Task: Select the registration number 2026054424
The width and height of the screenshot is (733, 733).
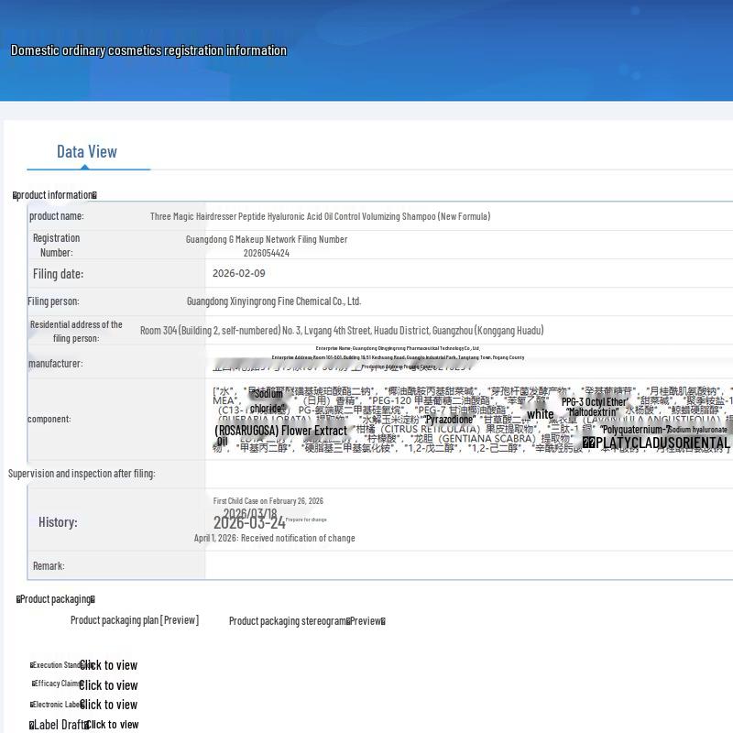Action: 267,254
